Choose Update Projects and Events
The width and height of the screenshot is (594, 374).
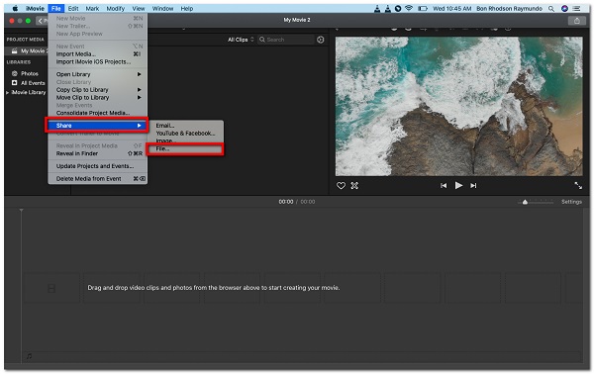click(98, 166)
